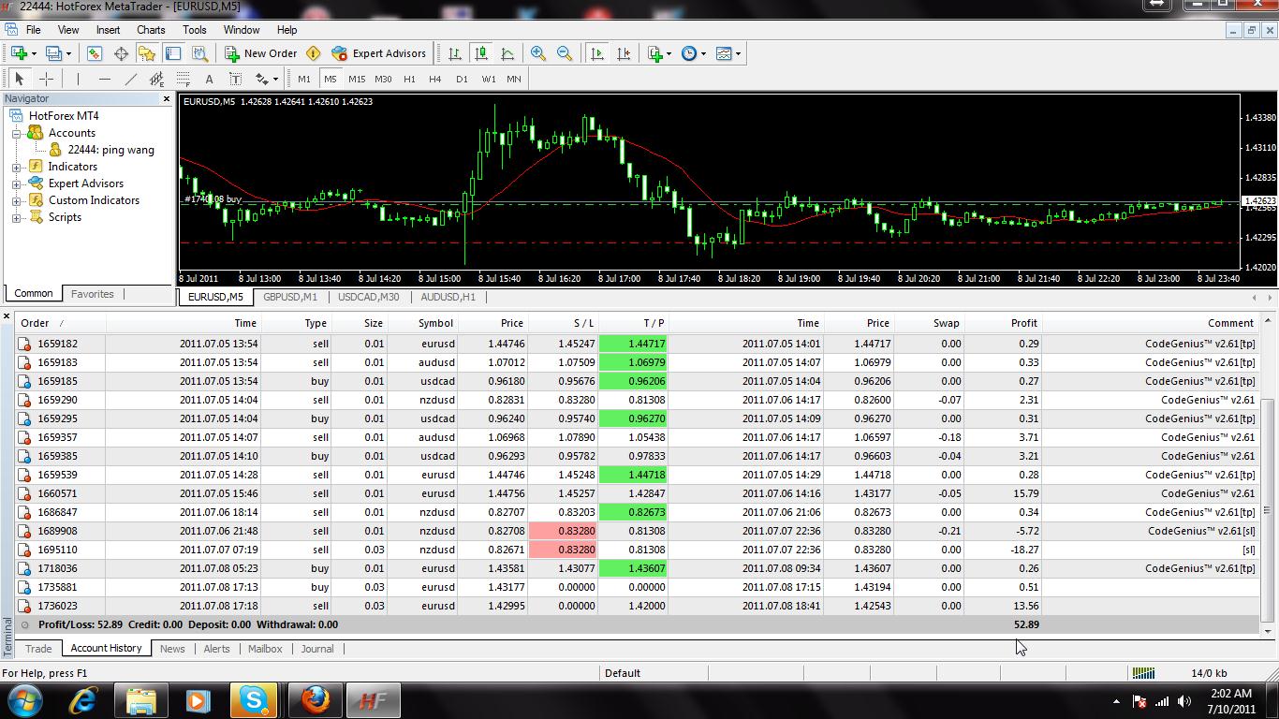Pick the text label tool A
Viewport: 1279px width, 719px height.
(209, 79)
